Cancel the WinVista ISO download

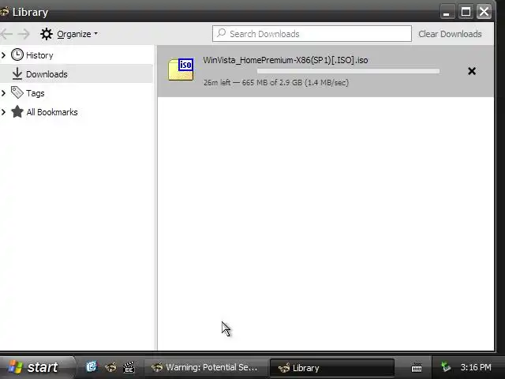(472, 71)
